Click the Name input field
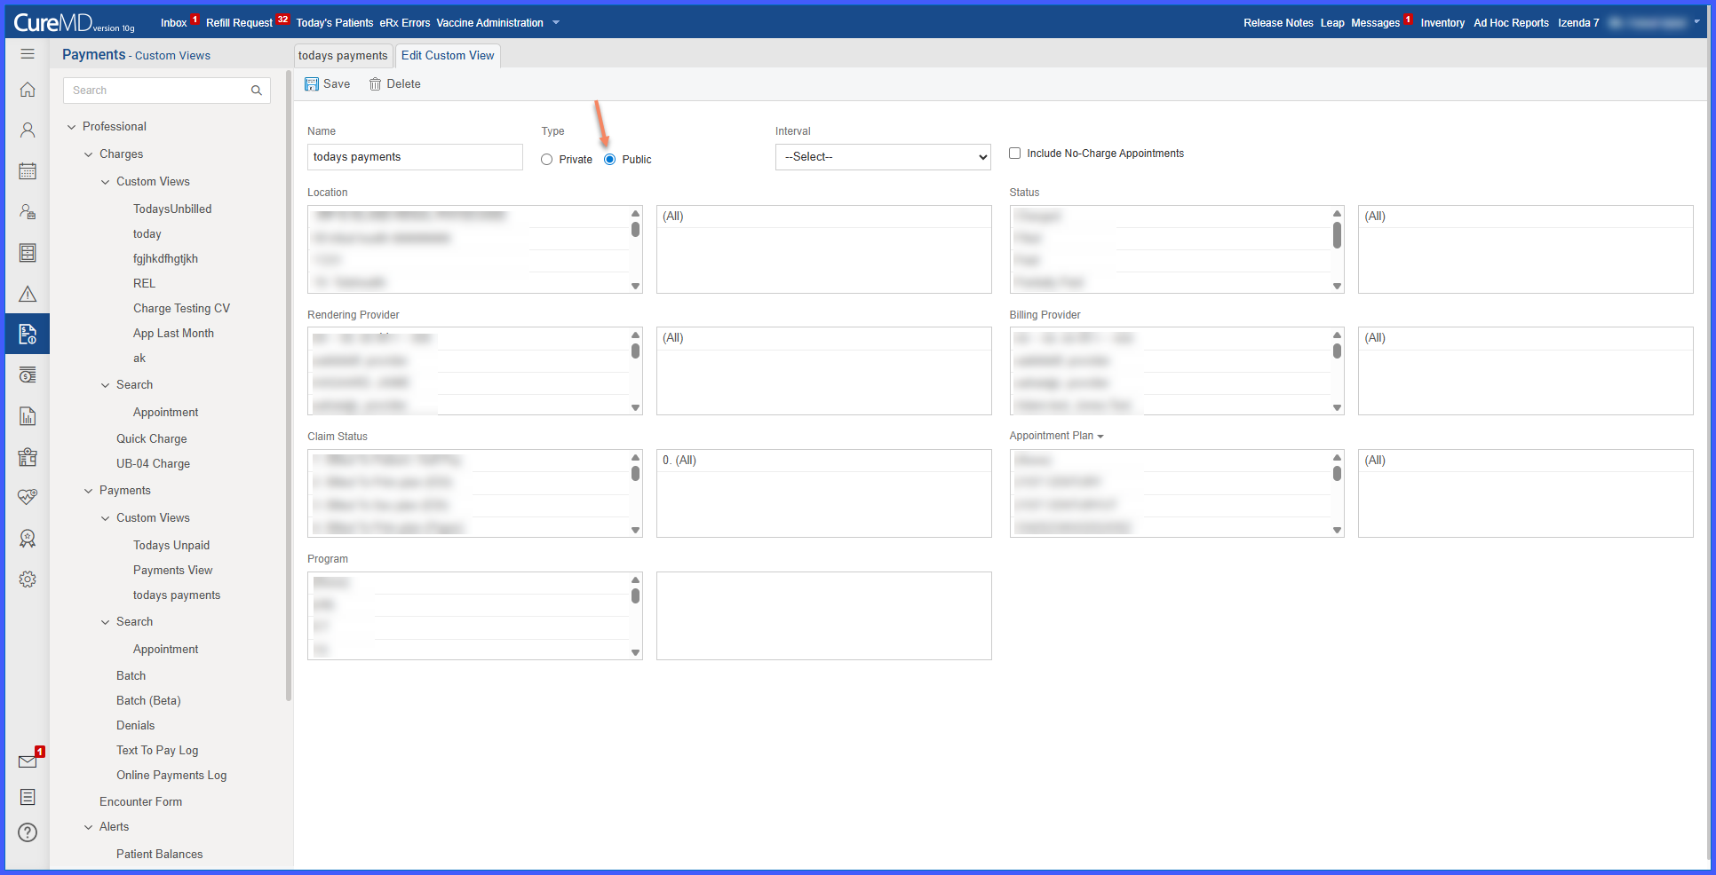The width and height of the screenshot is (1716, 875). (415, 157)
